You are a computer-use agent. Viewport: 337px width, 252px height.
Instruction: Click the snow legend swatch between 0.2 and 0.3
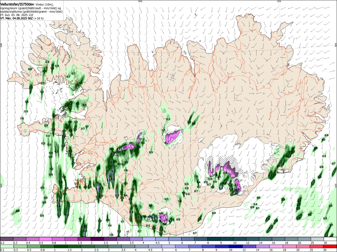pos(7,239)
